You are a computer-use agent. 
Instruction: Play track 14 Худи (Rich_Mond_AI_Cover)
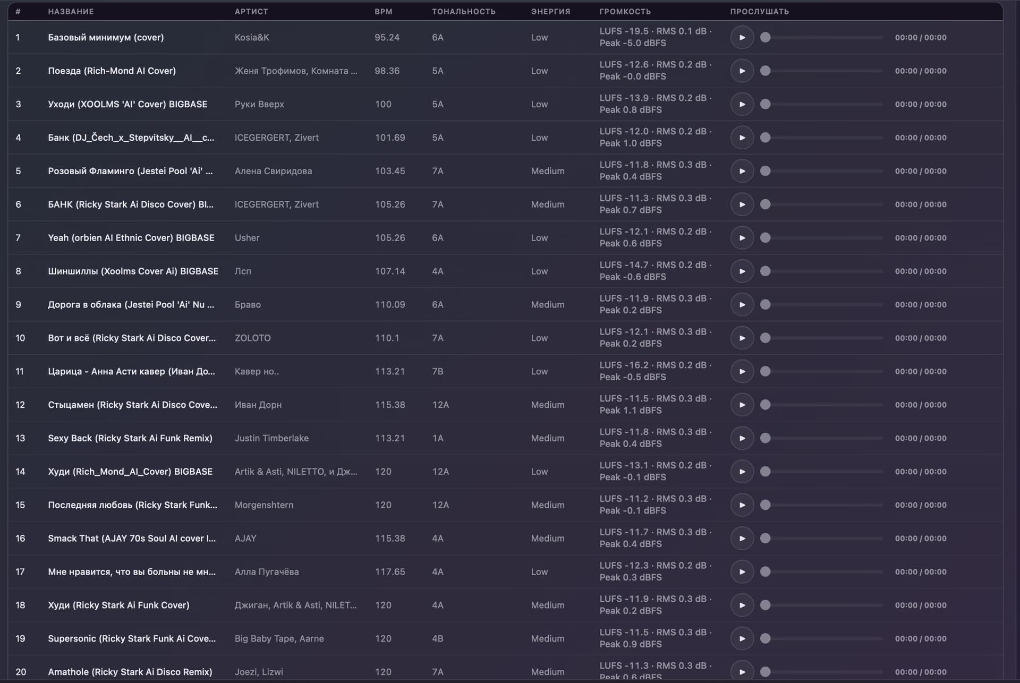click(x=742, y=472)
